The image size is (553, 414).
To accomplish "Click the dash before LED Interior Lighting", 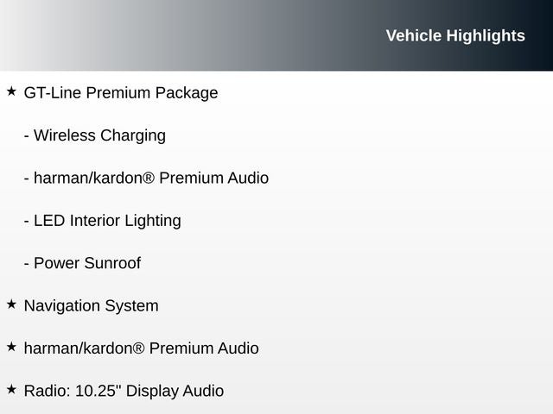I will pyautogui.click(x=27, y=221).
